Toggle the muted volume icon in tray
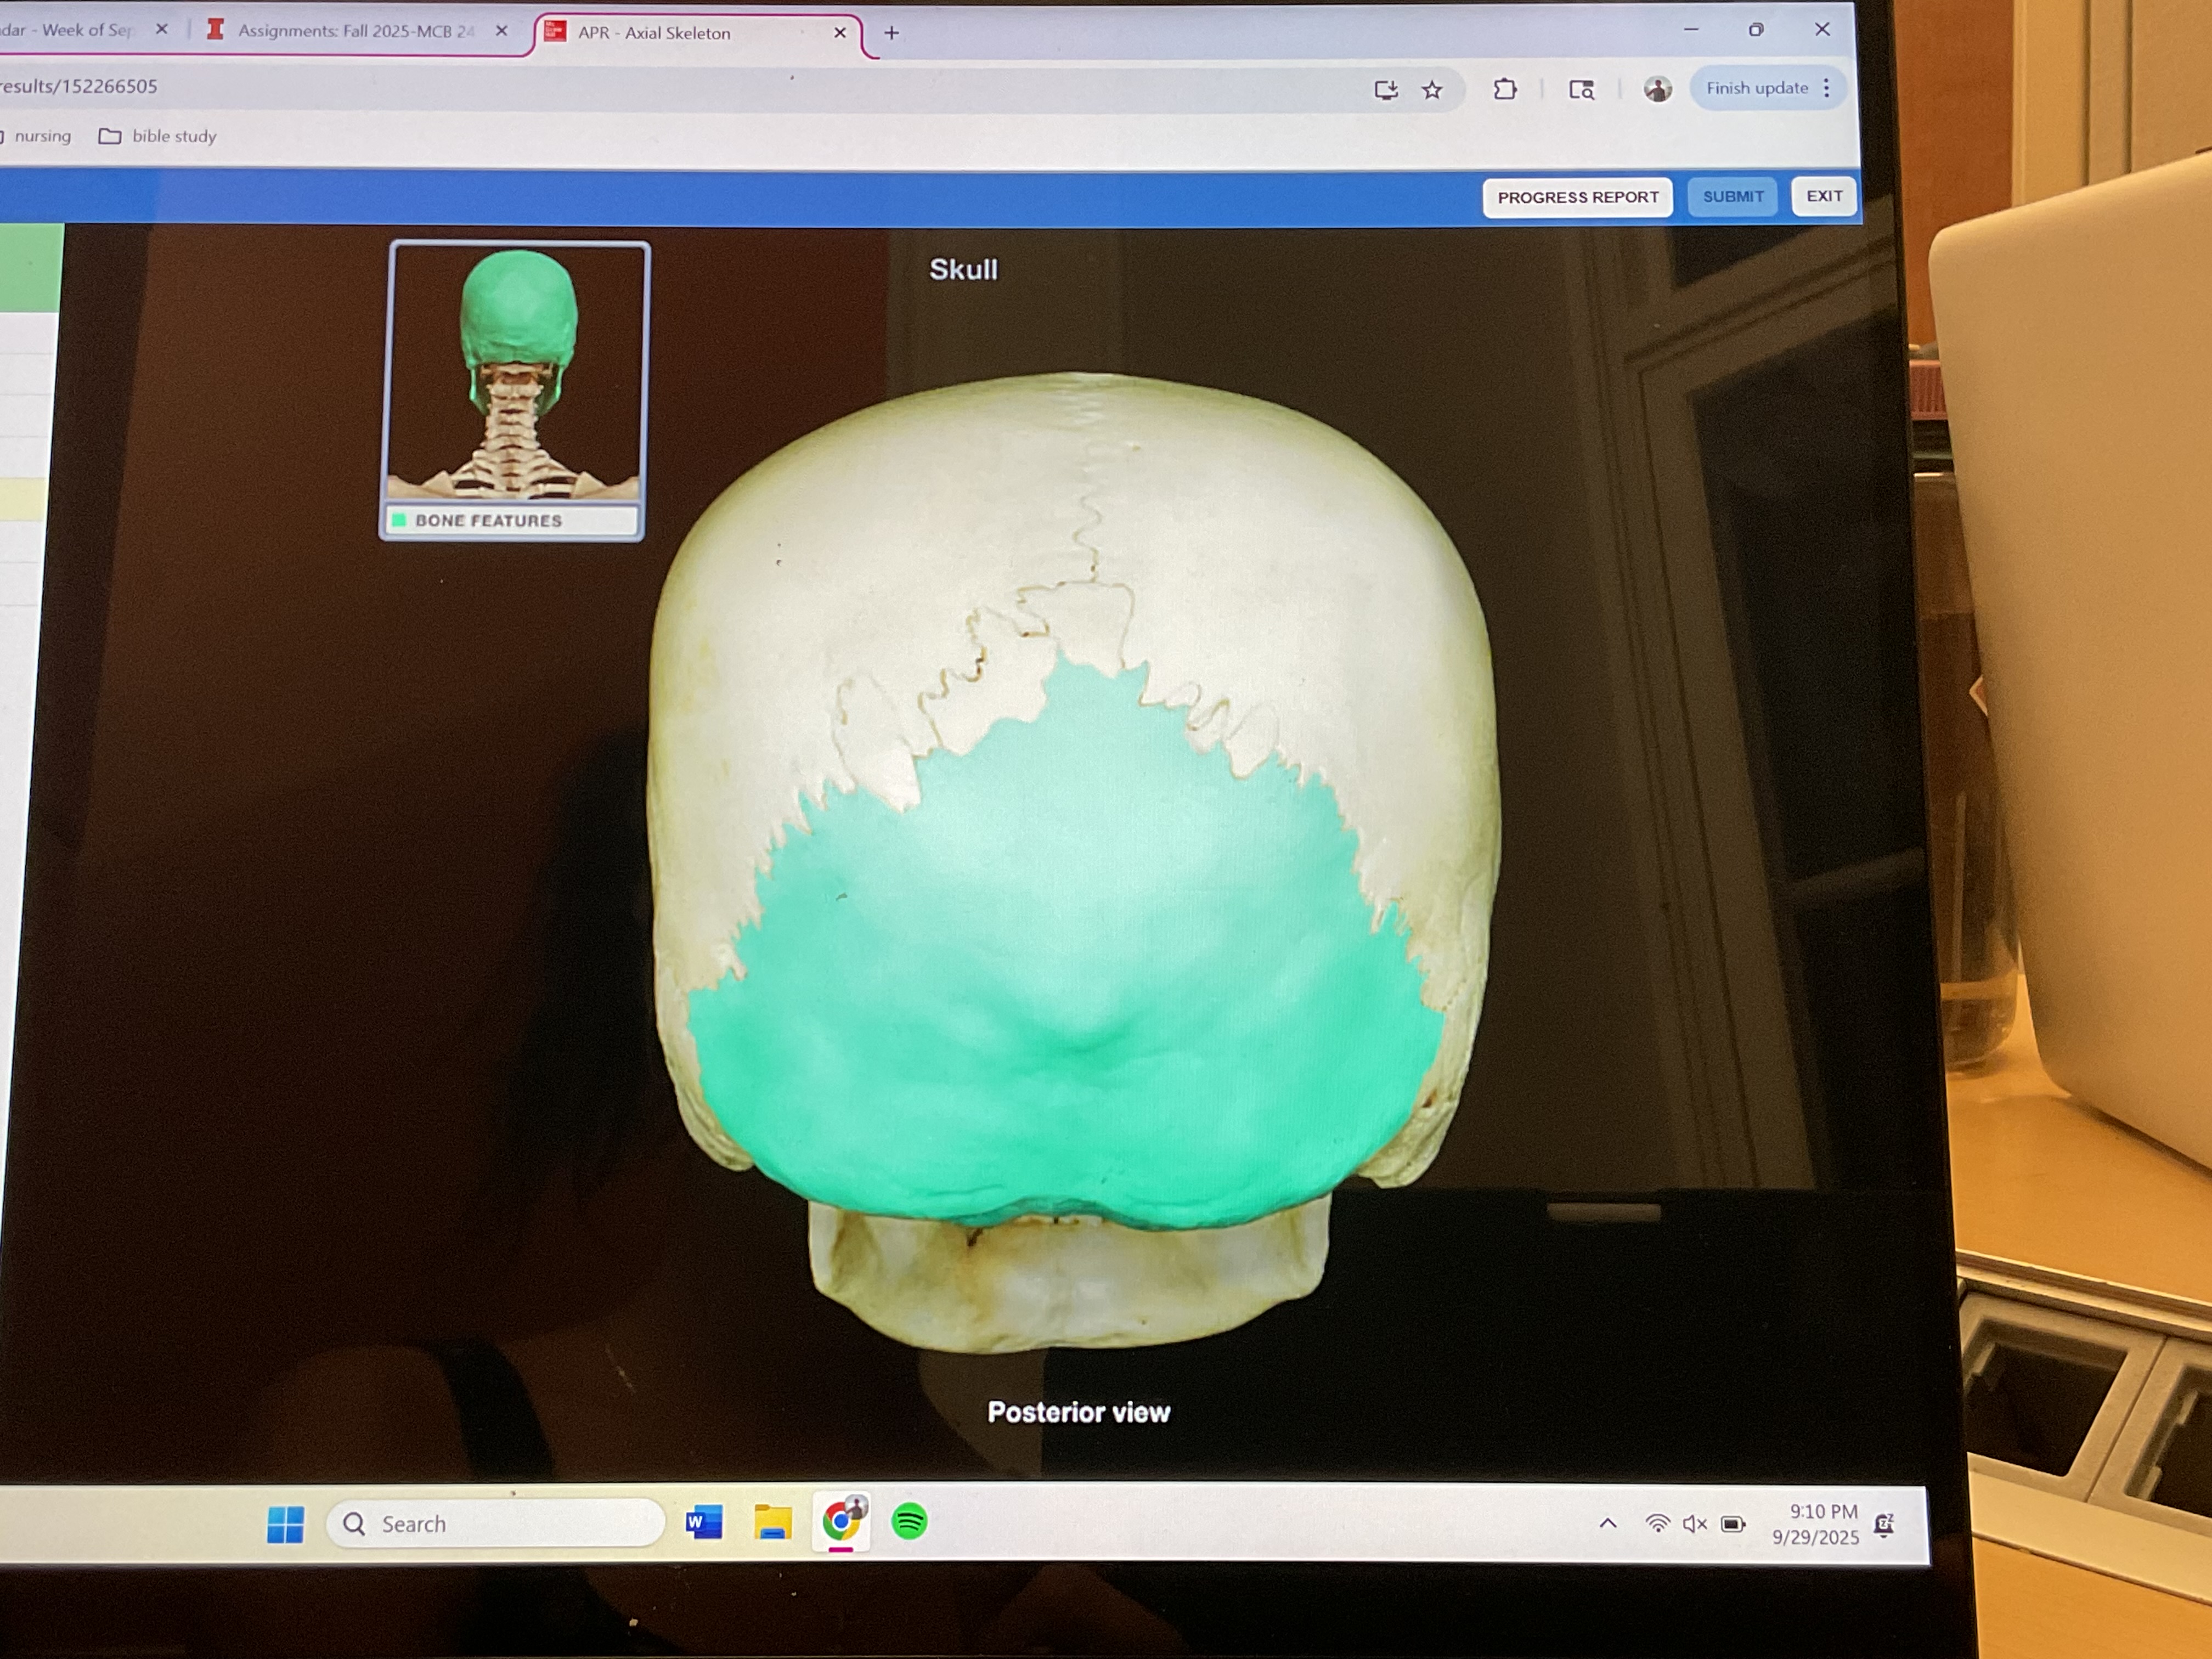The height and width of the screenshot is (1659, 2212). 1694,1524
